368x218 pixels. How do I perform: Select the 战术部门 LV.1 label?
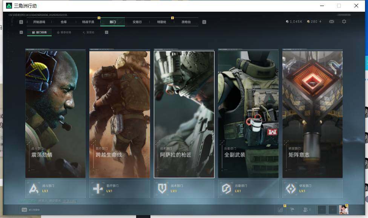click(173, 191)
